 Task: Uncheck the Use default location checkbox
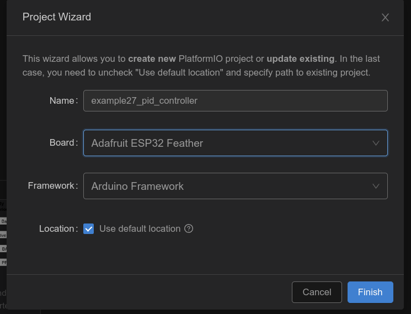[x=88, y=228]
